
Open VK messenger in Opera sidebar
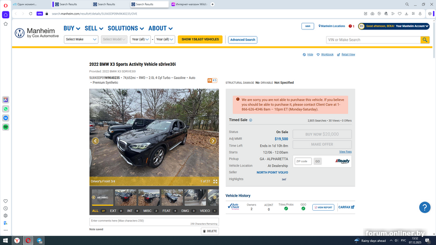click(5, 118)
